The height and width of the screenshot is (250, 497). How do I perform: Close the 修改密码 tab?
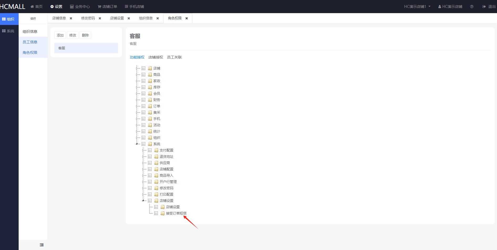tap(100, 18)
